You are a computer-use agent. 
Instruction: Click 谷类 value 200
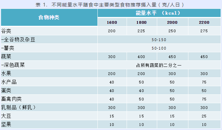(112, 31)
